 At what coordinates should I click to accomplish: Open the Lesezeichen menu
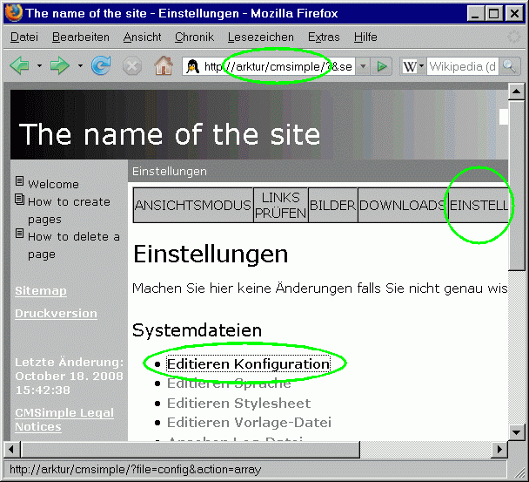pyautogui.click(x=261, y=37)
